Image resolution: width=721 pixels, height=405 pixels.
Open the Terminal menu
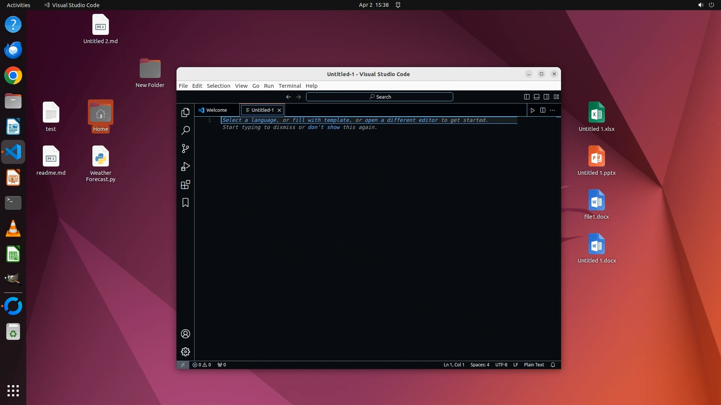coord(290,86)
